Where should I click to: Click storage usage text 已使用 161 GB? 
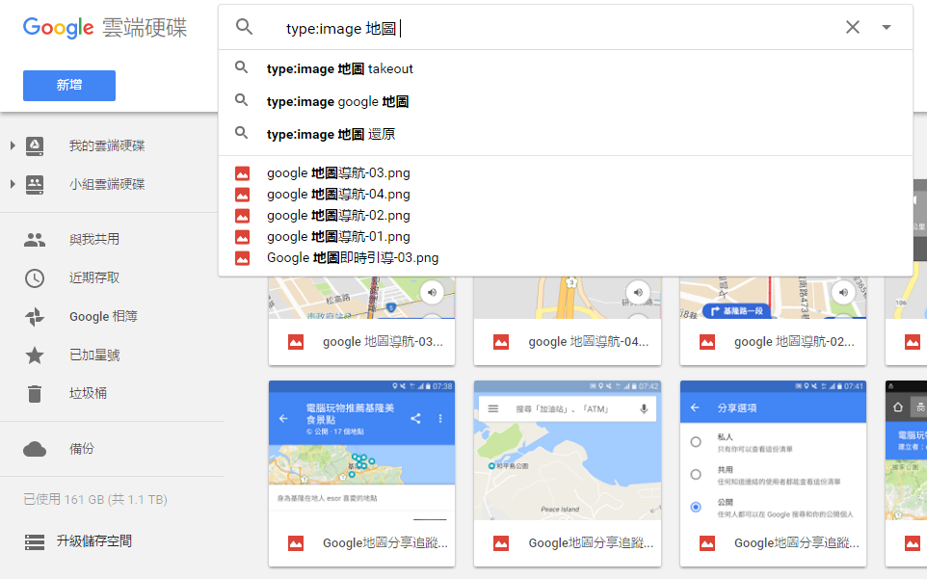pyautogui.click(x=95, y=500)
